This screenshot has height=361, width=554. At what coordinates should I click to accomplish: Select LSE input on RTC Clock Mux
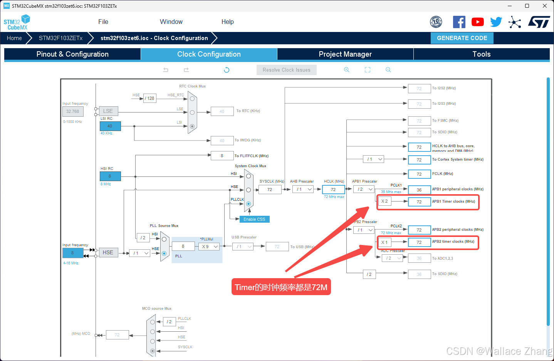click(192, 112)
